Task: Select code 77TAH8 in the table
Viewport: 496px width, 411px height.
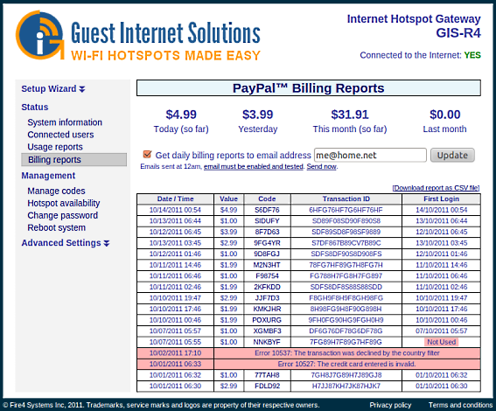Action: point(267,375)
